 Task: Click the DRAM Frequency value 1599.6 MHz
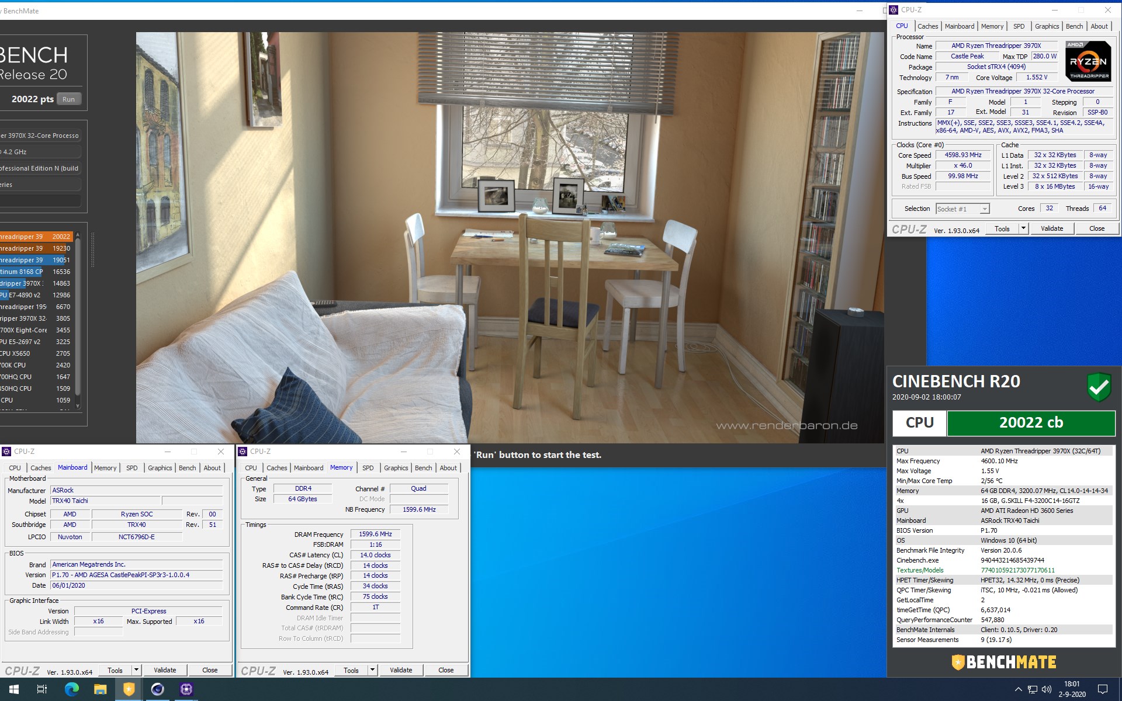(375, 535)
